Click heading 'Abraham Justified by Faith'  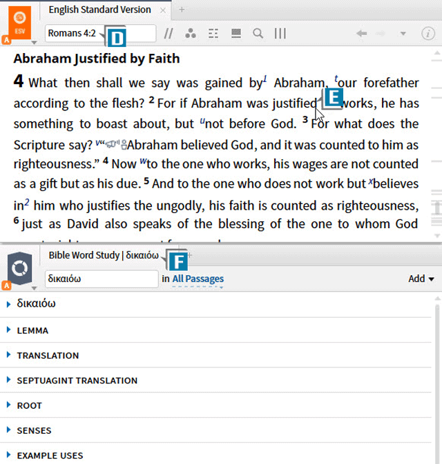[97, 59]
